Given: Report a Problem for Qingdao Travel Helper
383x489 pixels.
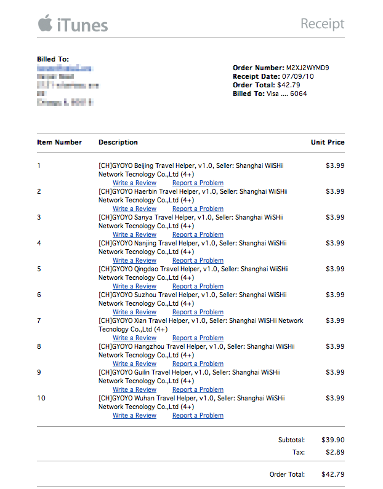Looking at the screenshot, I should coord(198,286).
